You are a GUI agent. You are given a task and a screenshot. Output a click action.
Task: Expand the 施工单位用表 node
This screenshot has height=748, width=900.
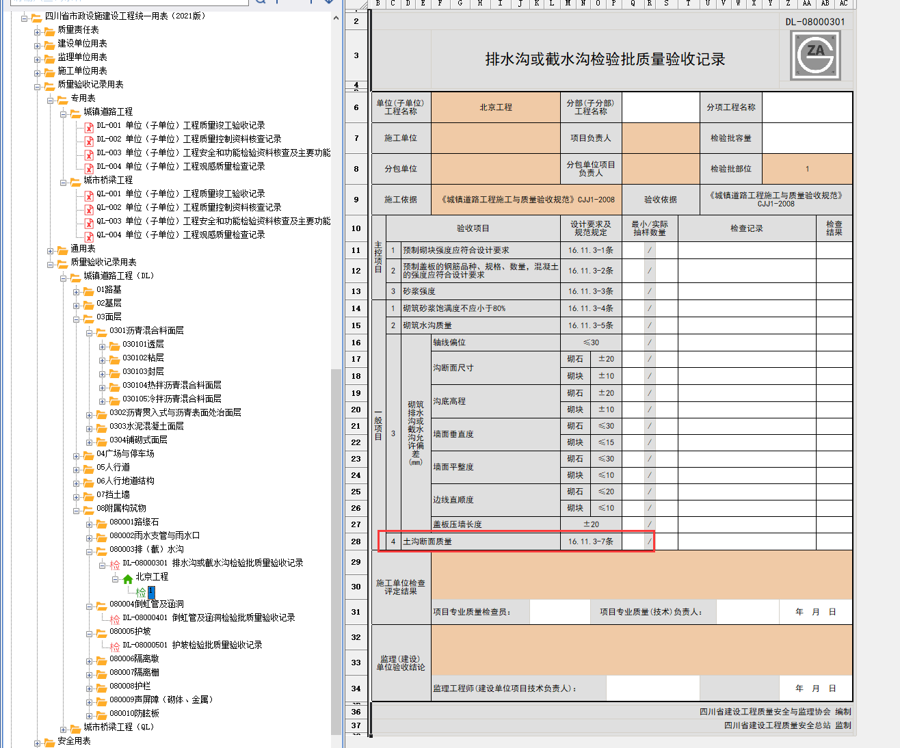point(38,72)
